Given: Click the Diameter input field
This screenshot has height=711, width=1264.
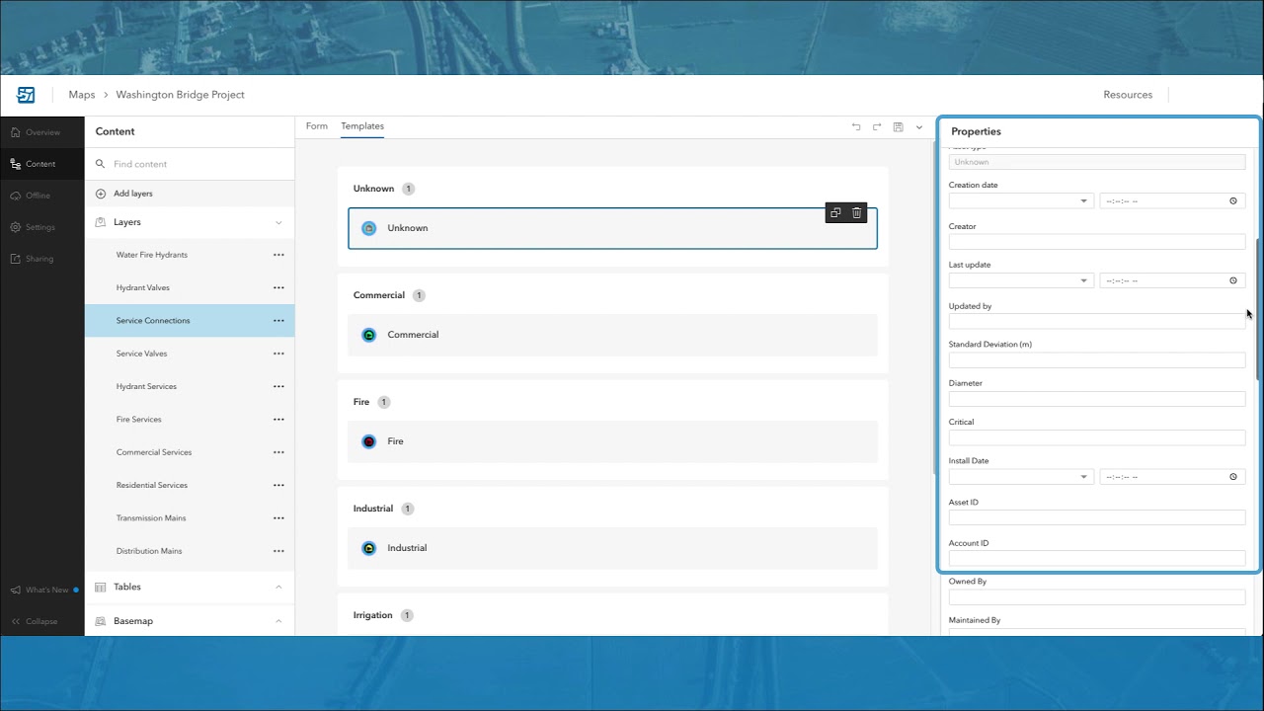Looking at the screenshot, I should coord(1097,399).
